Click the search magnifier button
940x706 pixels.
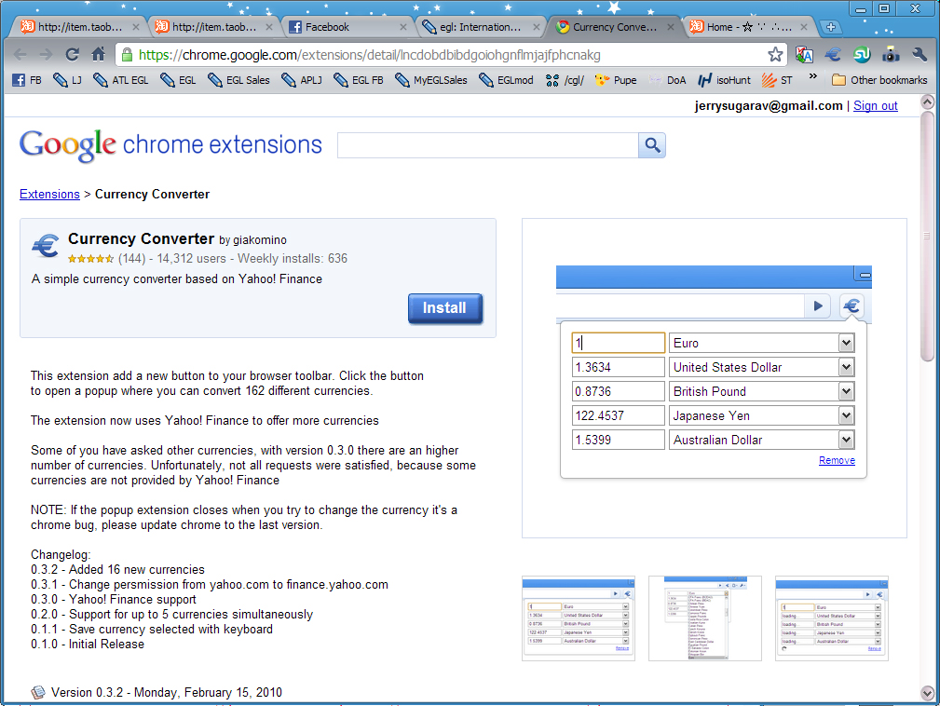coord(652,145)
